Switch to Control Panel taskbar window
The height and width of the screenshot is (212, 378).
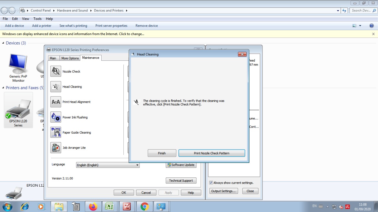pos(161,207)
